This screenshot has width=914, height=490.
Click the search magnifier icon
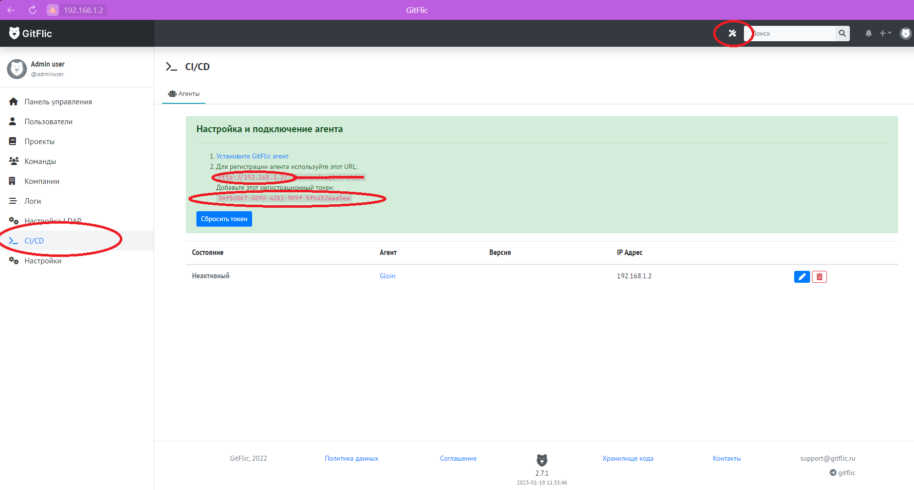click(842, 33)
